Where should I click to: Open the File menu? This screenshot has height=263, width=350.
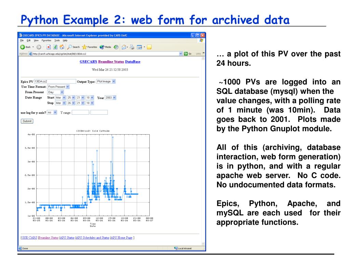(x=22, y=40)
